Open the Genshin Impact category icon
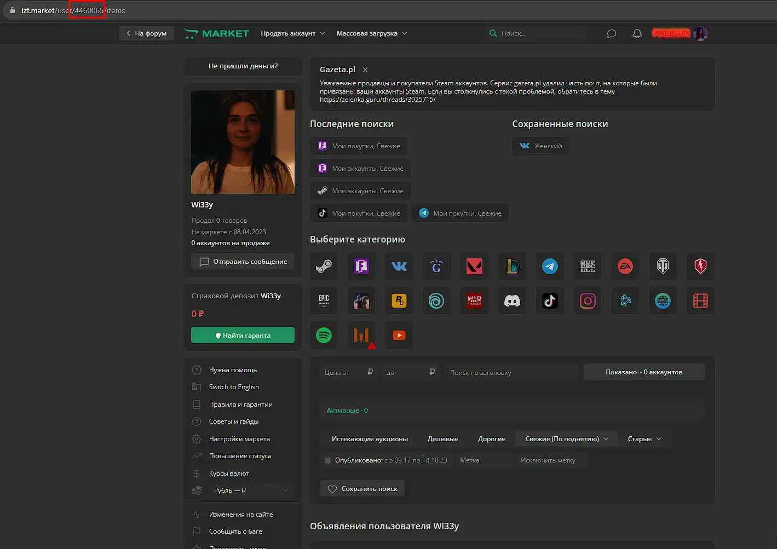Viewport: 777px width, 549px height. tap(436, 267)
